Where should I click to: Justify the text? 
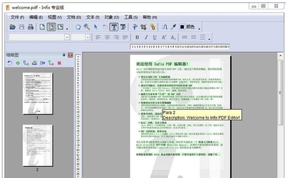125,37
